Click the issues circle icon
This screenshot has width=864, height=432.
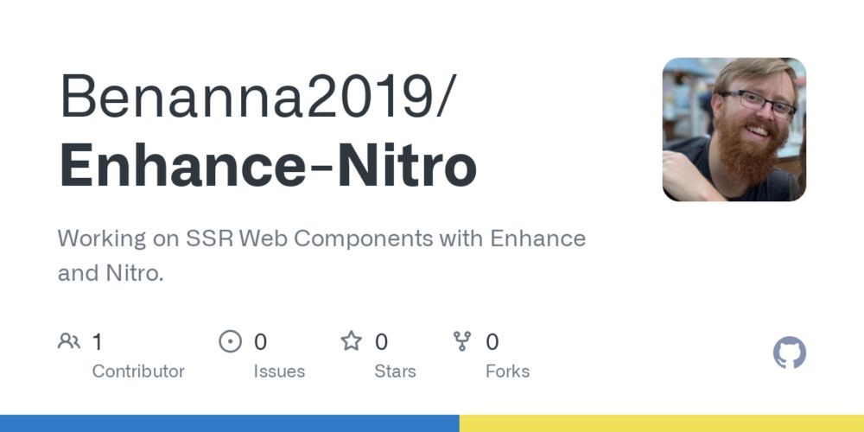click(231, 341)
